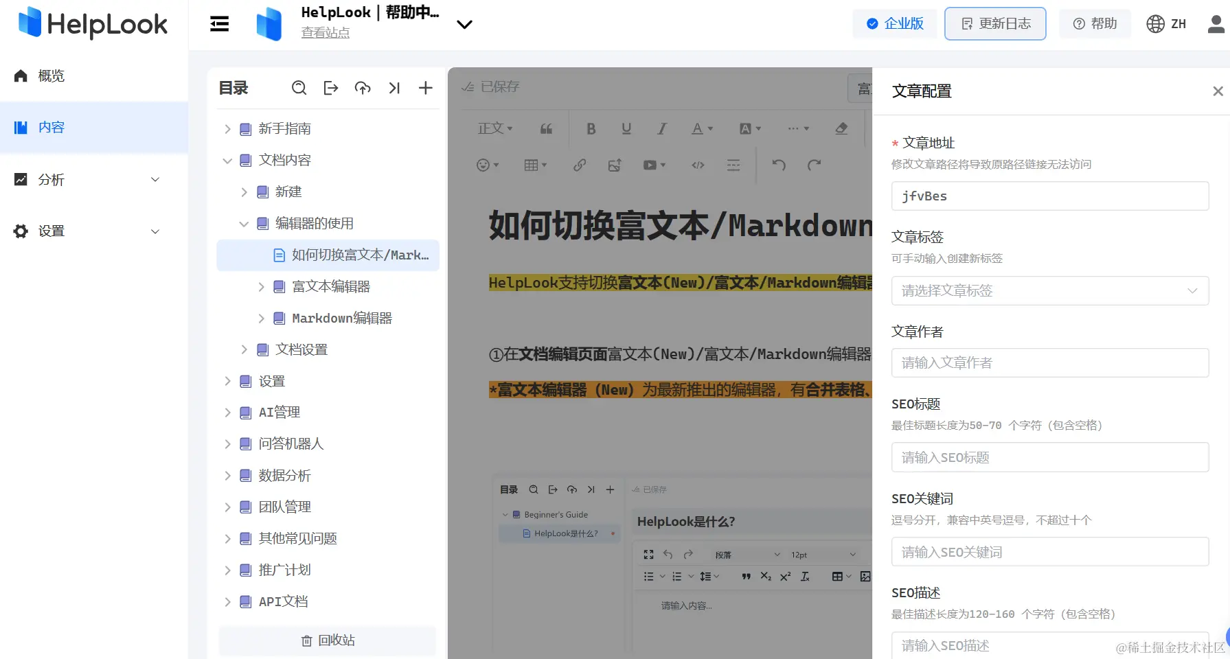This screenshot has height=659, width=1230.
Task: Open the 帮助 help button
Action: tap(1095, 24)
